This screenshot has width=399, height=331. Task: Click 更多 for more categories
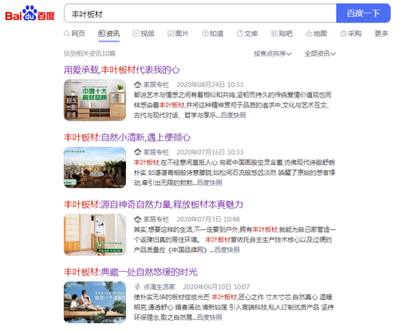coord(381,33)
